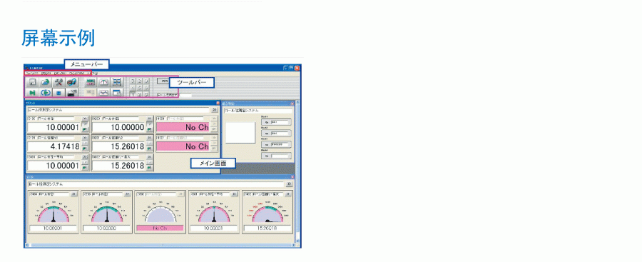
Task: Open the wrench settings toolbar icon
Action: tap(58, 82)
